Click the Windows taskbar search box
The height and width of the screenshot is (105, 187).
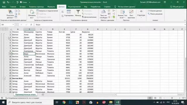[30, 102]
